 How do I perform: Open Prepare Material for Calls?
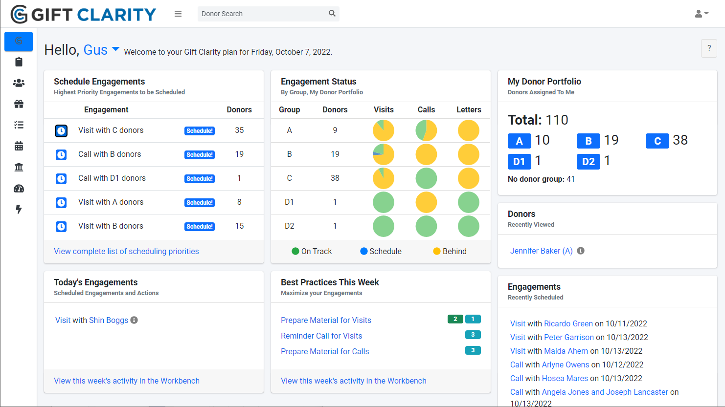[x=325, y=351]
